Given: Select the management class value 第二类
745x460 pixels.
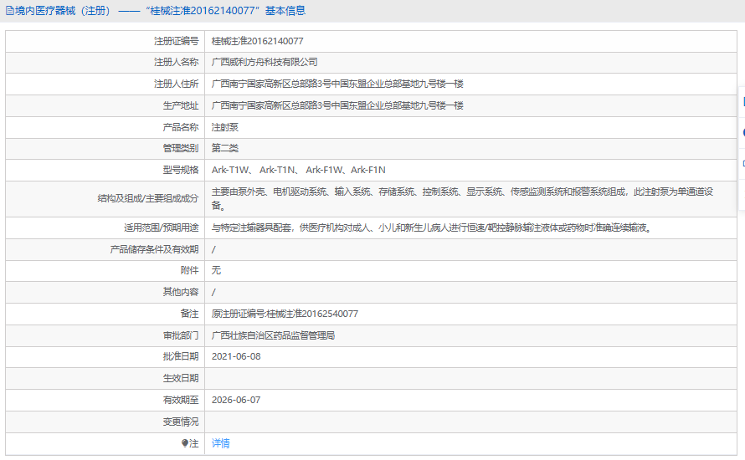Looking at the screenshot, I should [x=224, y=148].
